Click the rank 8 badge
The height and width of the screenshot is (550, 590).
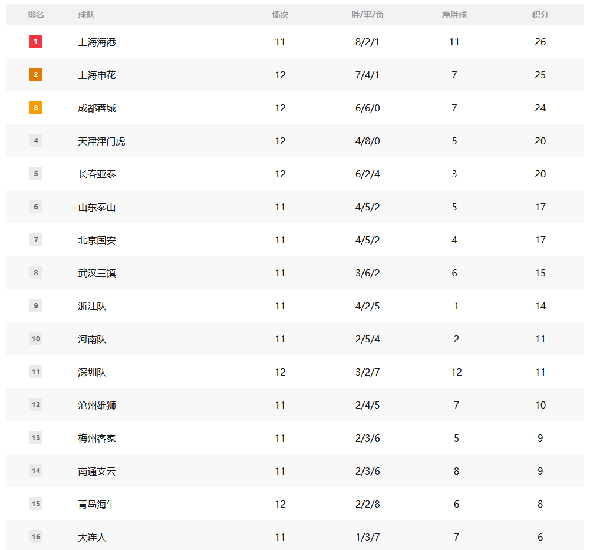36,272
